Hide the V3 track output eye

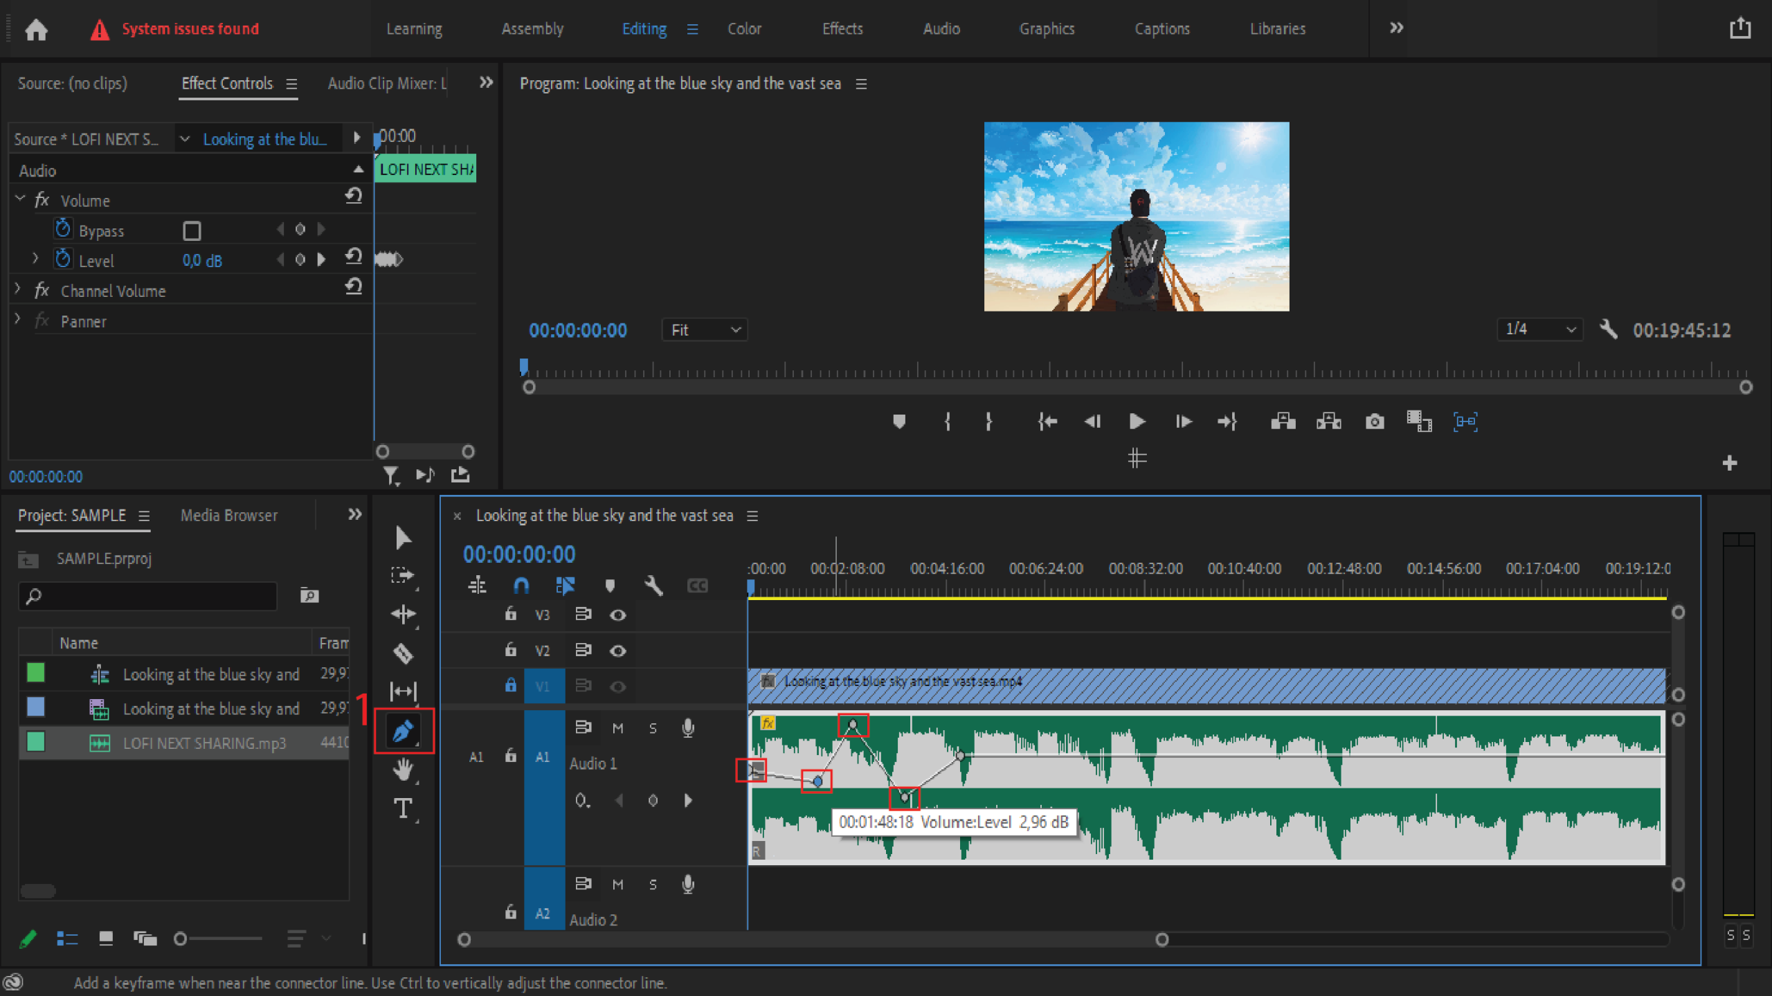pos(618,615)
